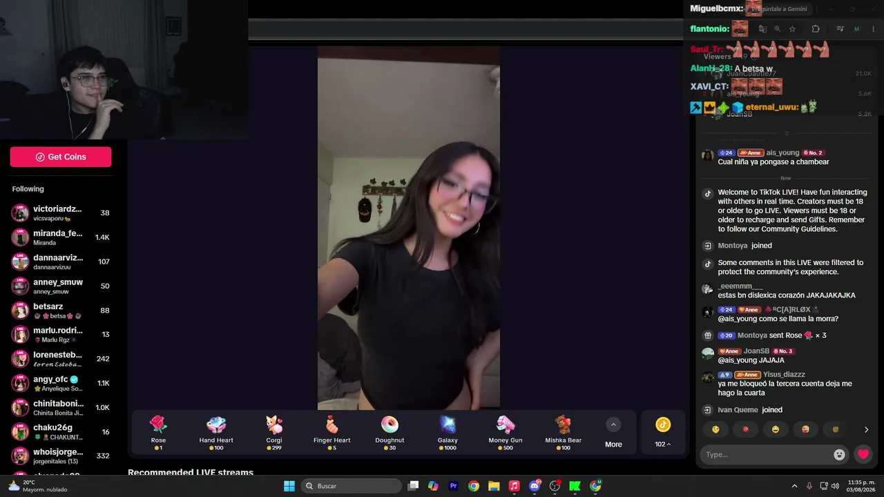This screenshot has width=884, height=497.
Task: Click Yisus_diazzz username in chat
Action: [784, 375]
